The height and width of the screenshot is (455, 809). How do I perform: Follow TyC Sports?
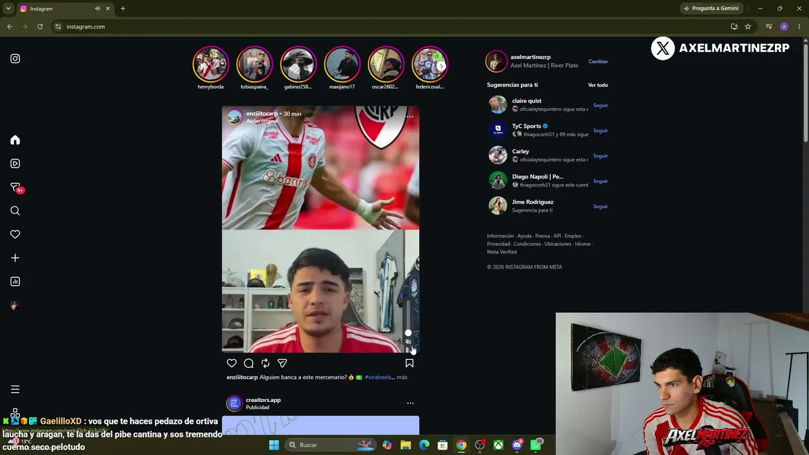pyautogui.click(x=600, y=131)
